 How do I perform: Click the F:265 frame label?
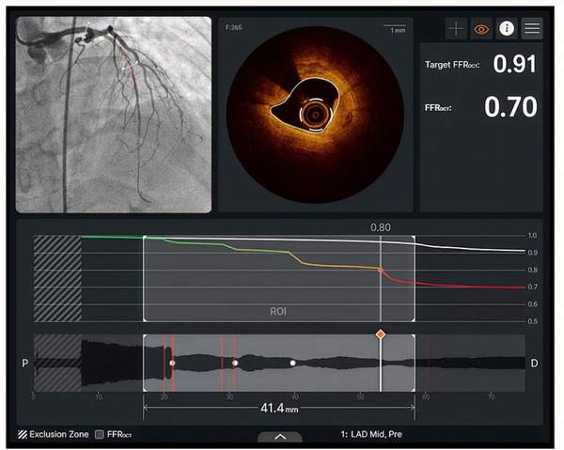233,27
